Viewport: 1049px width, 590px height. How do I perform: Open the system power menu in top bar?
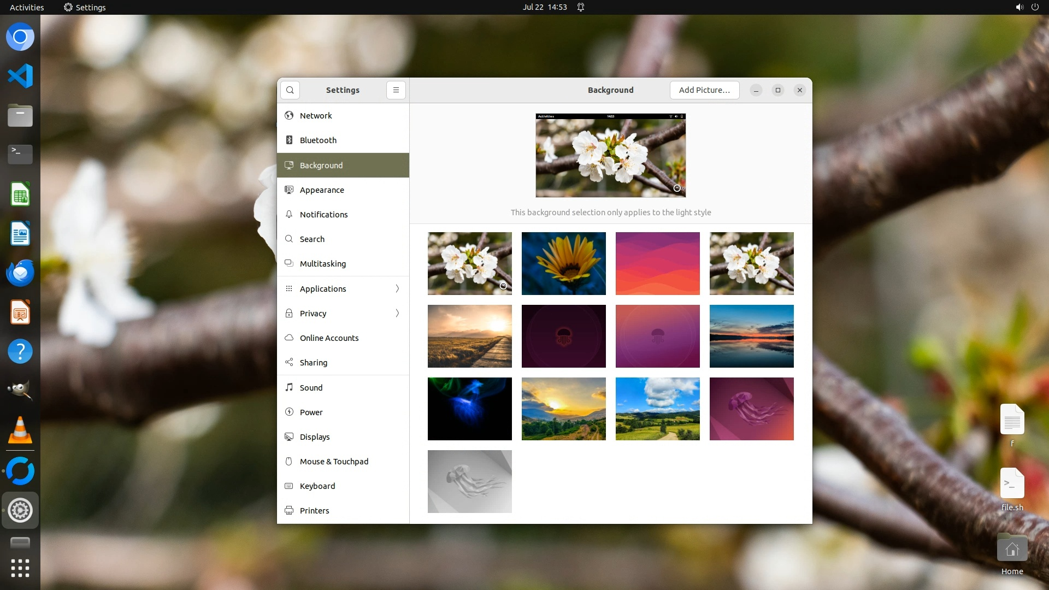coord(1035,7)
